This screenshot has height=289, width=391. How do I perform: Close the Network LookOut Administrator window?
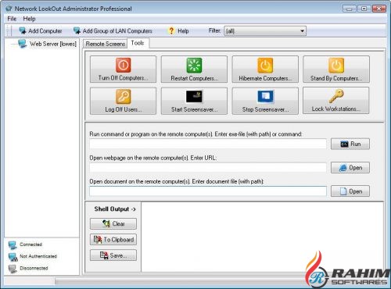pyautogui.click(x=379, y=9)
